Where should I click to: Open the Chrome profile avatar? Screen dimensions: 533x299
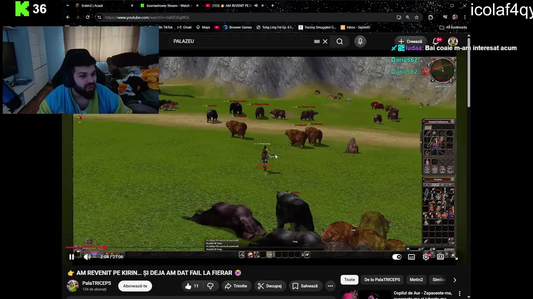coord(455,17)
